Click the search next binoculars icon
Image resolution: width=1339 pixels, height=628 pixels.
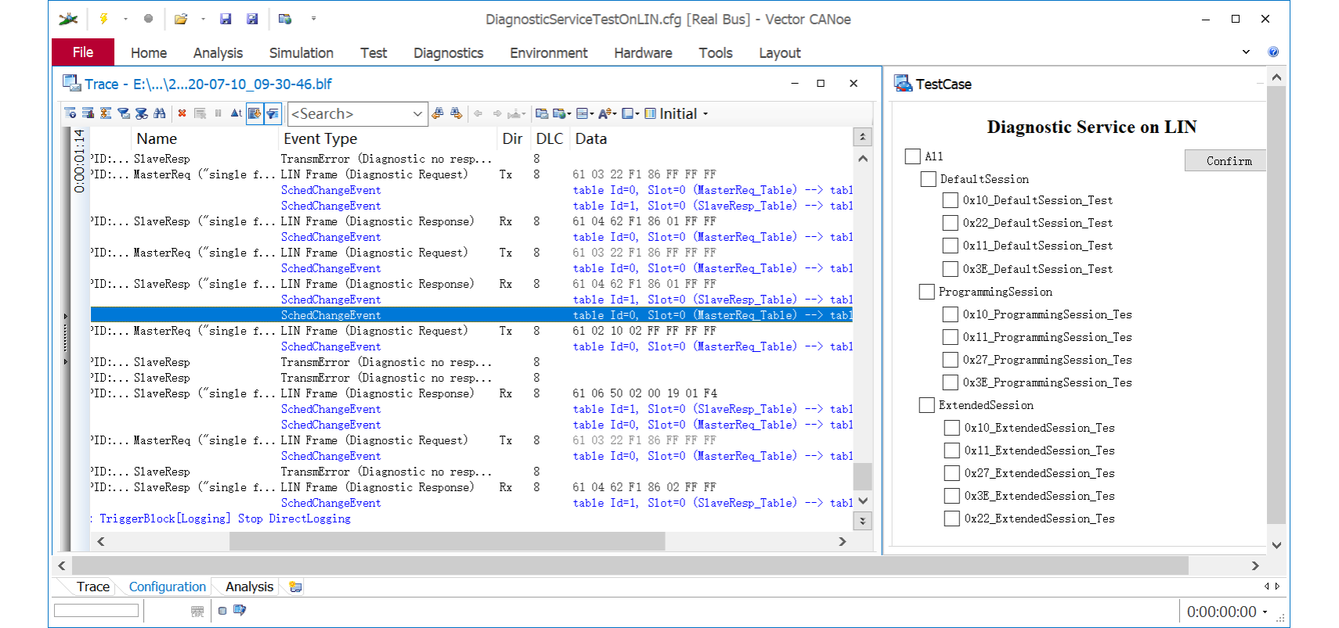457,113
